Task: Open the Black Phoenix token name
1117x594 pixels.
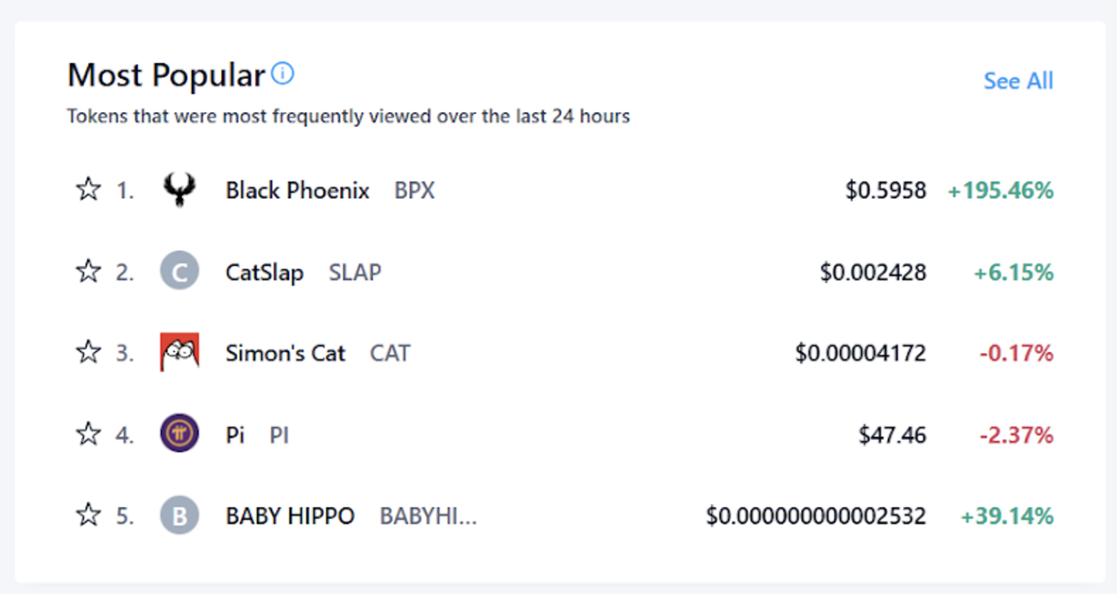Action: tap(298, 191)
